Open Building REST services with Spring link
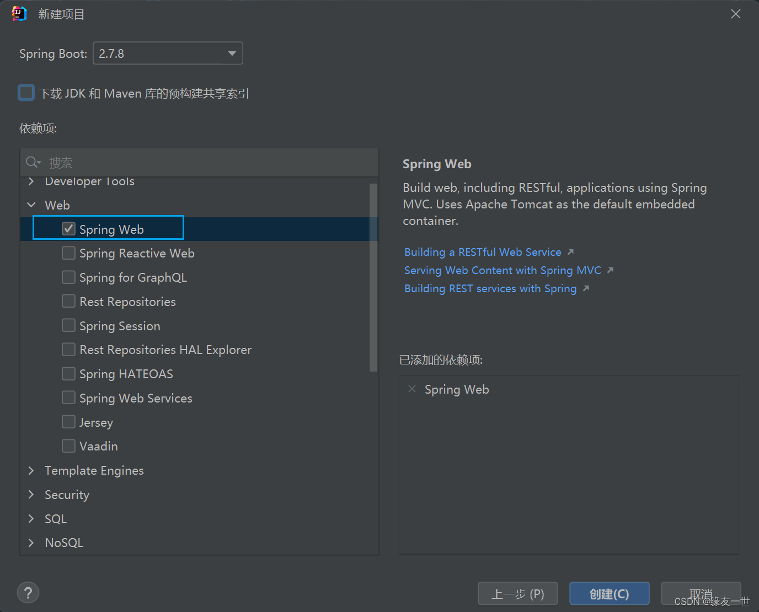 [x=490, y=288]
